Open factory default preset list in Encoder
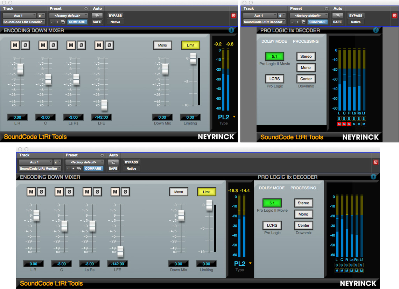 click(69, 15)
